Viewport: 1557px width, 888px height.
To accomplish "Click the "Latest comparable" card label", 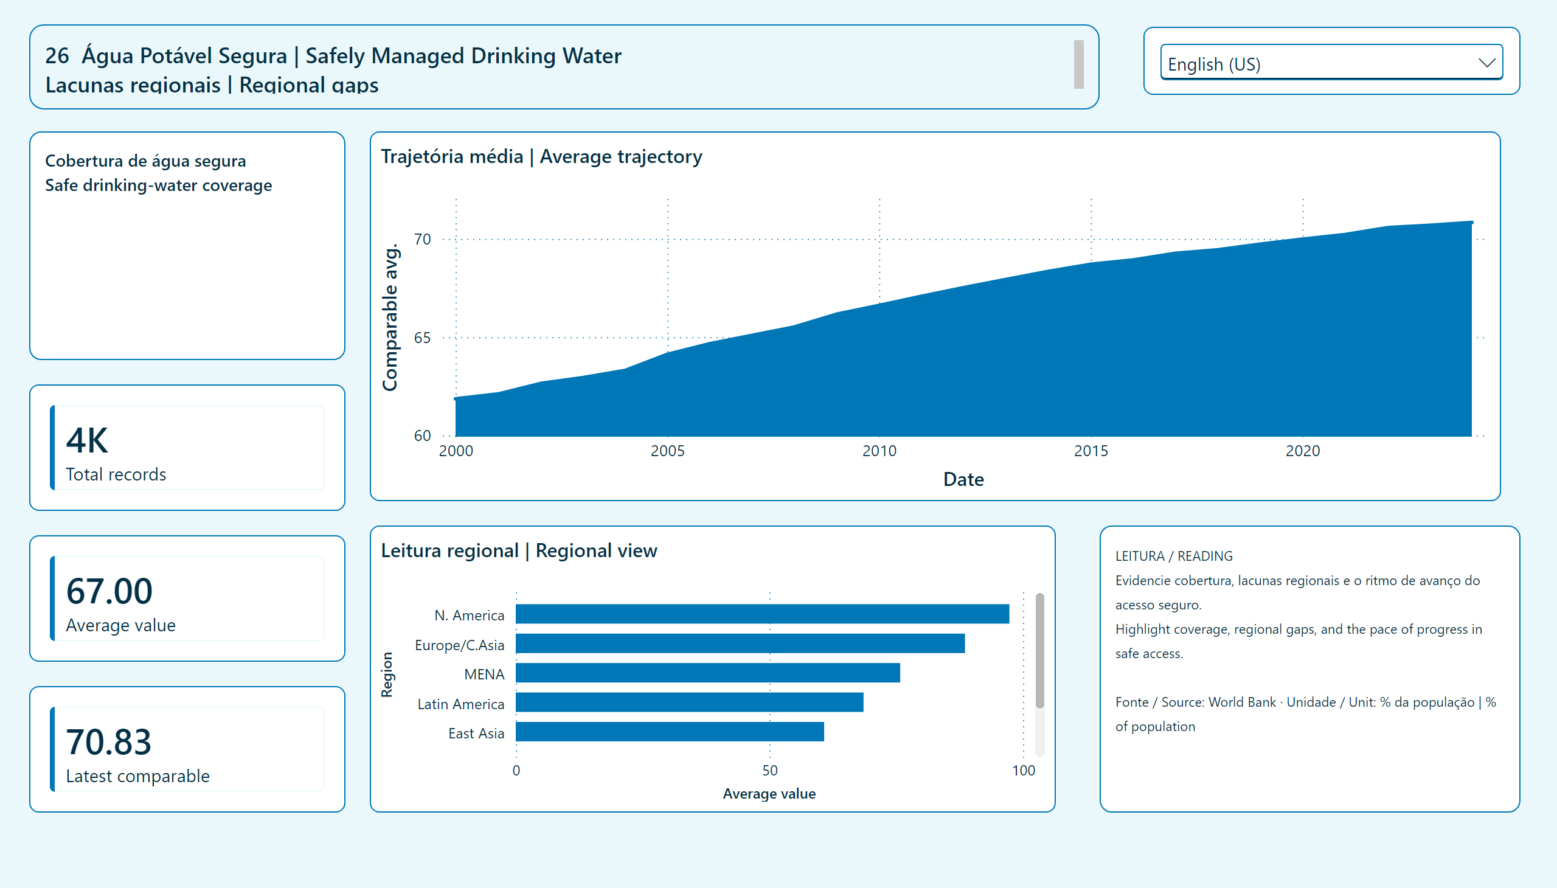I will coord(138,776).
